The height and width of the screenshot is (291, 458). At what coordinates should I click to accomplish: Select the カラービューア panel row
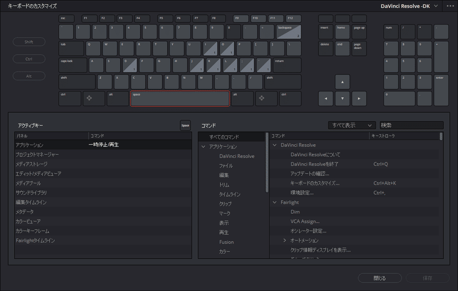coord(103,221)
